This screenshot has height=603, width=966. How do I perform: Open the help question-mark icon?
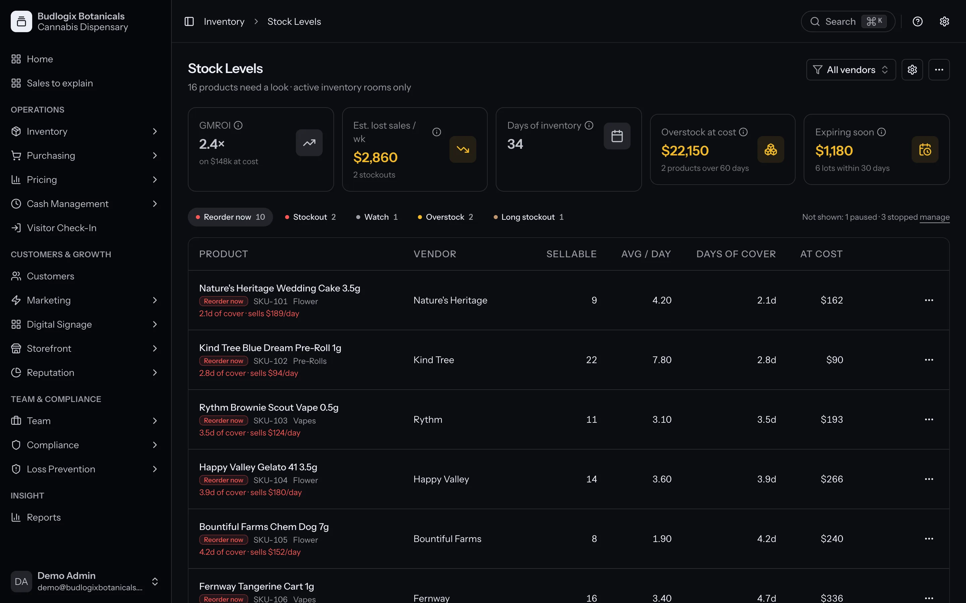(x=918, y=21)
